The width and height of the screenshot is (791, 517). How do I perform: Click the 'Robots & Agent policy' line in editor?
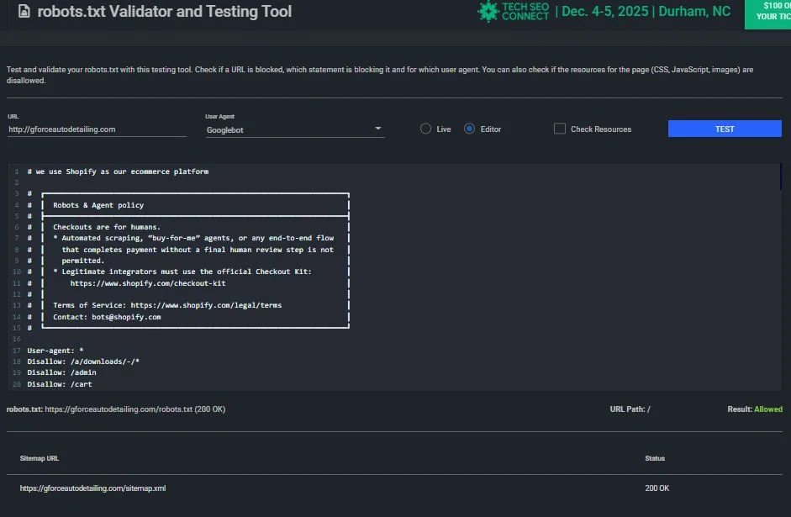pyautogui.click(x=98, y=205)
